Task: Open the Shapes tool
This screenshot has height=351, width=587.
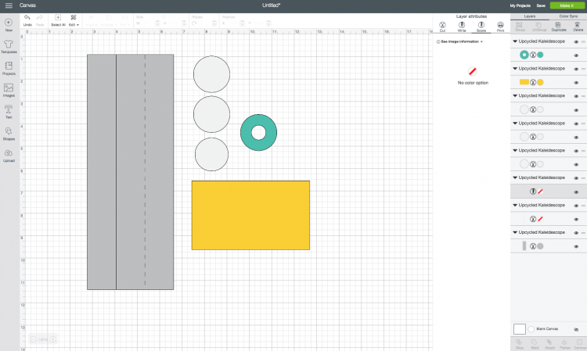Action: click(9, 134)
